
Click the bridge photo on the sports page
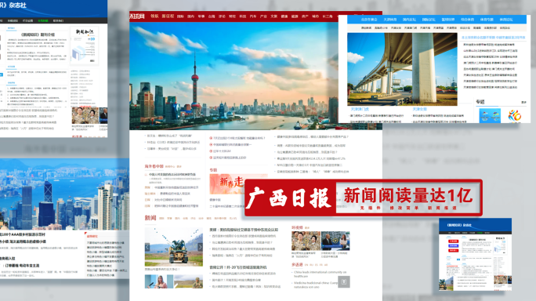click(x=402, y=70)
